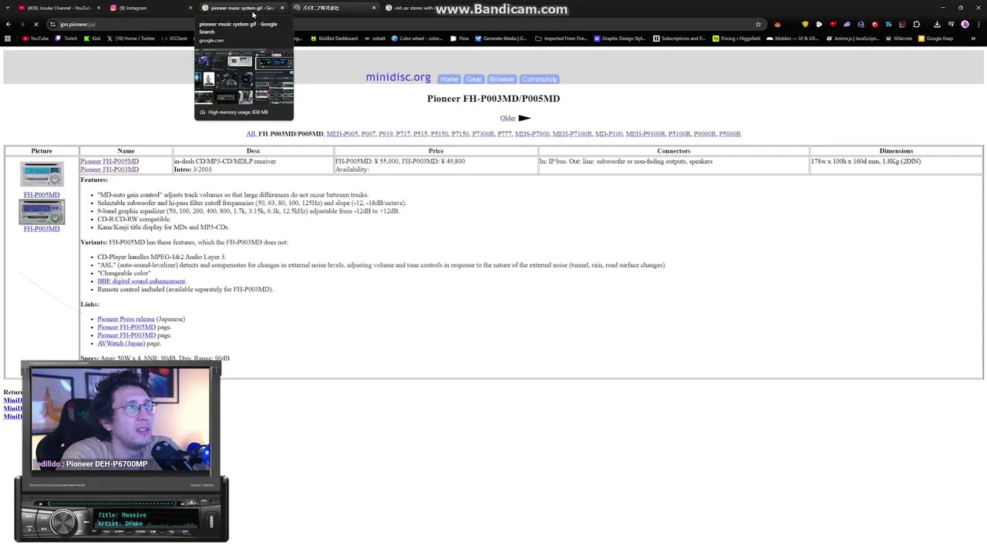Screen dimensions: 987x555
Task: Open the Flow bookmark
Action: tap(460, 39)
